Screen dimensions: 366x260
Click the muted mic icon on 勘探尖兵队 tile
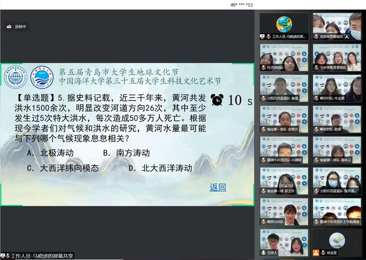coord(263,221)
